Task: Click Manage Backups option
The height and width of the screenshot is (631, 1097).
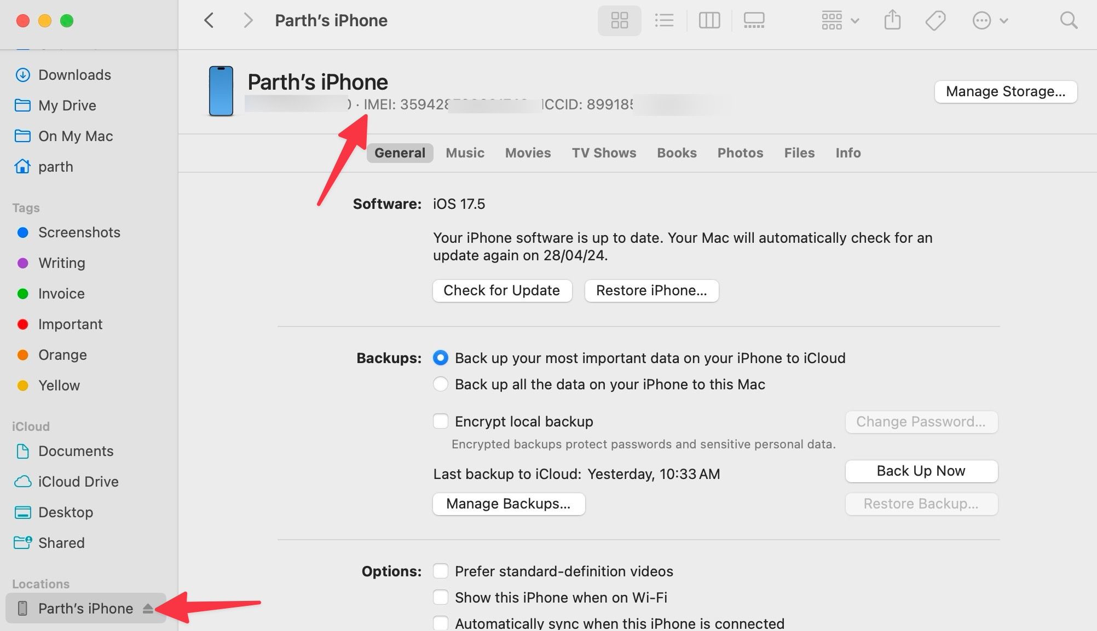Action: pyautogui.click(x=509, y=503)
